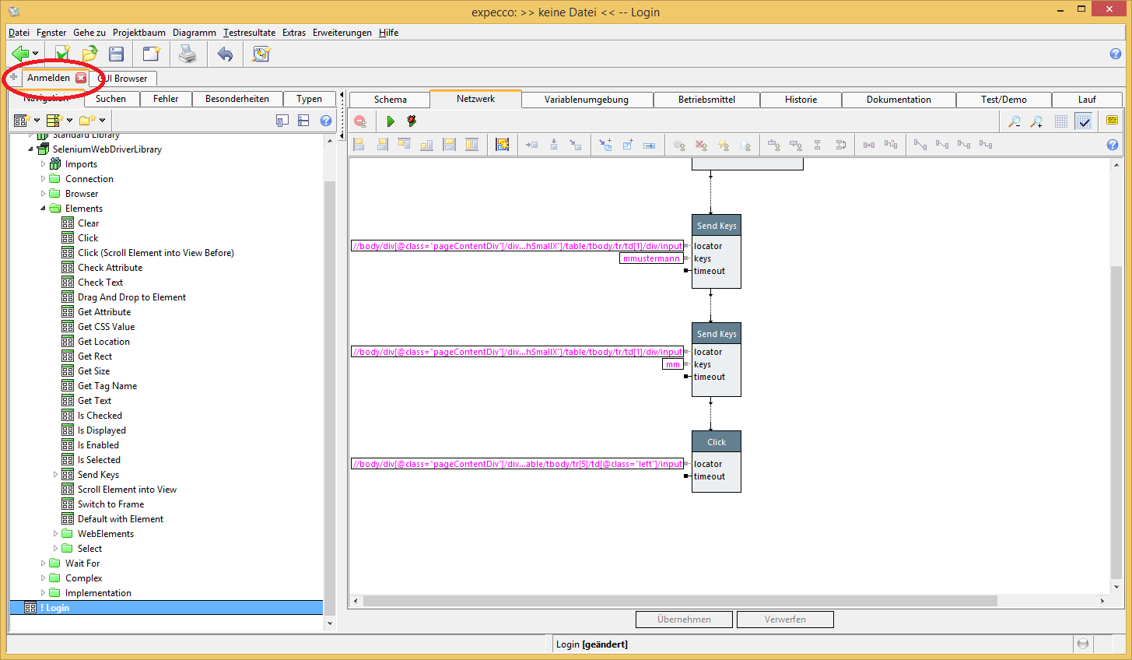Click the printer icon in the toolbar
Image resolution: width=1132 pixels, height=660 pixels.
click(187, 54)
